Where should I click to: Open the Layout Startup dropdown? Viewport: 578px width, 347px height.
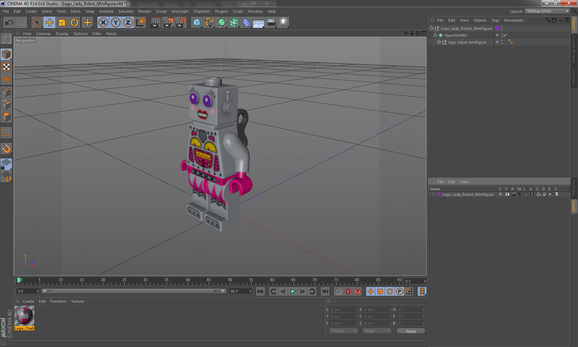point(547,11)
